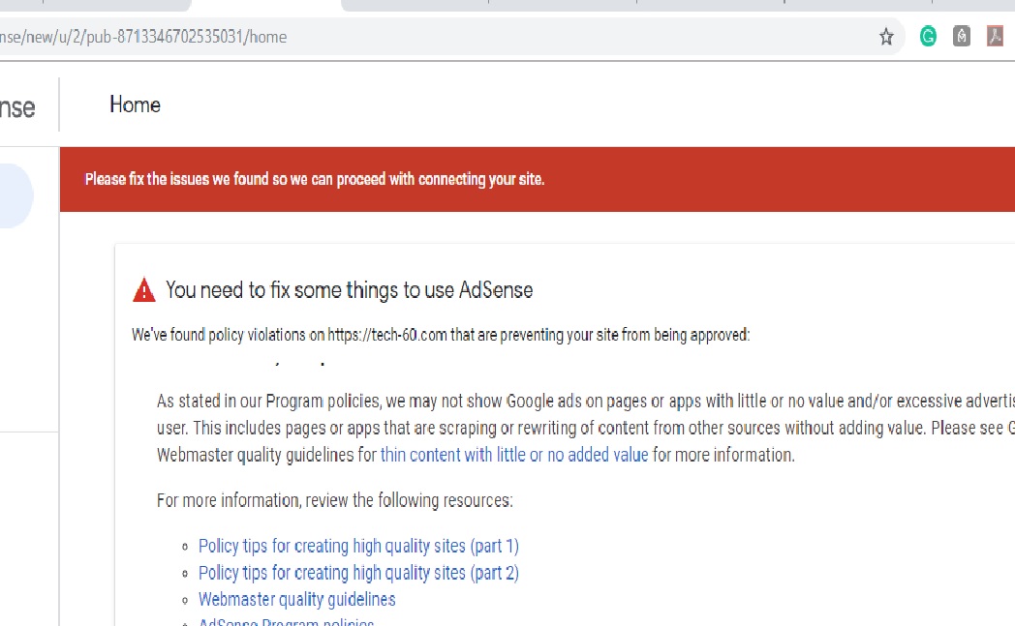Click the Adobe Acrobat extension icon
The width and height of the screenshot is (1015, 626).
995,37
